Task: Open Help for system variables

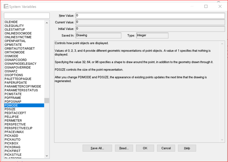Action: tap(187, 148)
